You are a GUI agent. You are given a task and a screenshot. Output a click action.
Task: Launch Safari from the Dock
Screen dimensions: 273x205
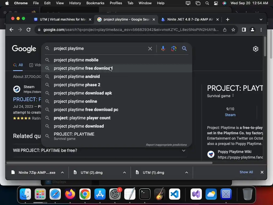pyautogui.click(x=55, y=194)
